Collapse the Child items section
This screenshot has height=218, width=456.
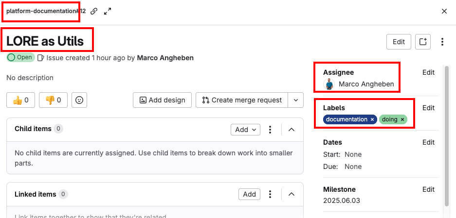click(292, 130)
